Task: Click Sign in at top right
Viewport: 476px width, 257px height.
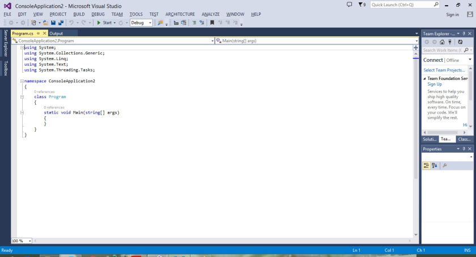Action: click(452, 15)
